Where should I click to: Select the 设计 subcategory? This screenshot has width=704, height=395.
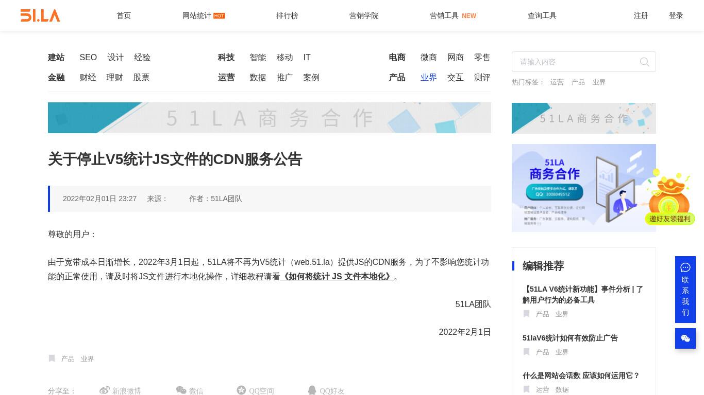[x=115, y=58]
